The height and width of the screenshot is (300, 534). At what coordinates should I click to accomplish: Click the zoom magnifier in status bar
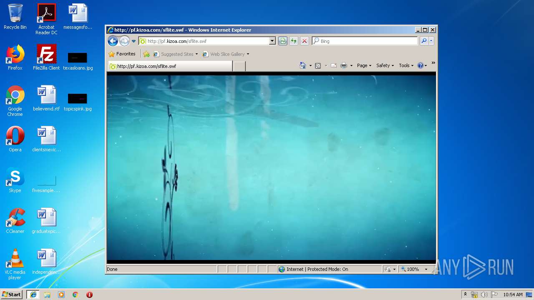403,269
